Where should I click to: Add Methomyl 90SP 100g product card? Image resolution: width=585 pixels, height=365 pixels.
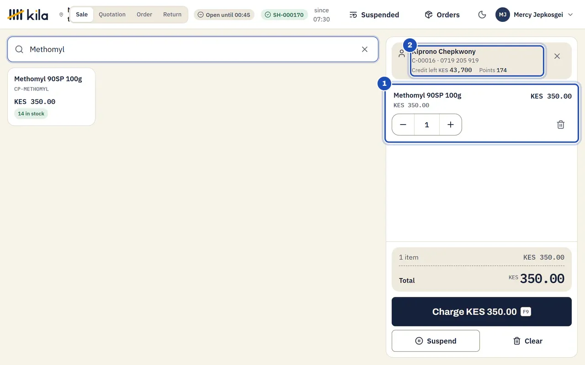click(x=51, y=97)
